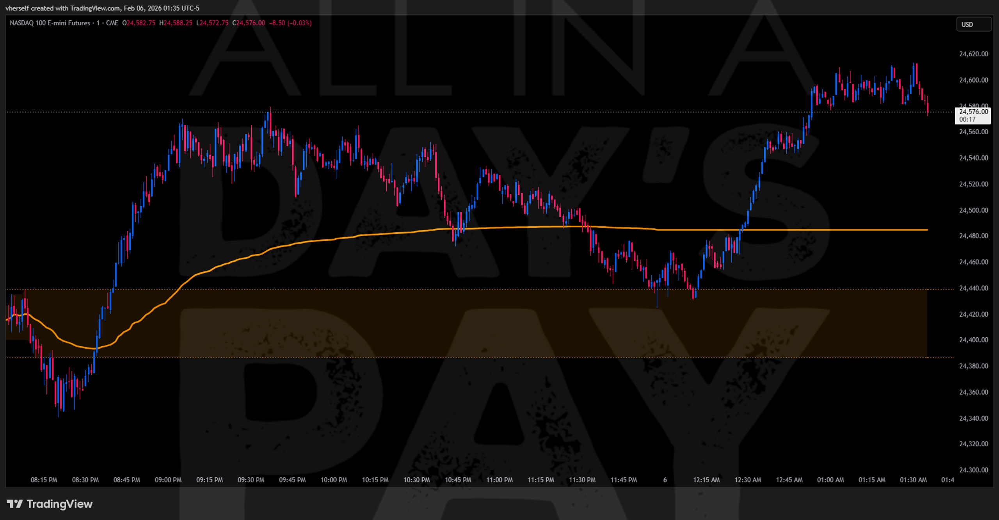Click the 08:15 PM time axis label
The width and height of the screenshot is (999, 520).
click(x=44, y=480)
